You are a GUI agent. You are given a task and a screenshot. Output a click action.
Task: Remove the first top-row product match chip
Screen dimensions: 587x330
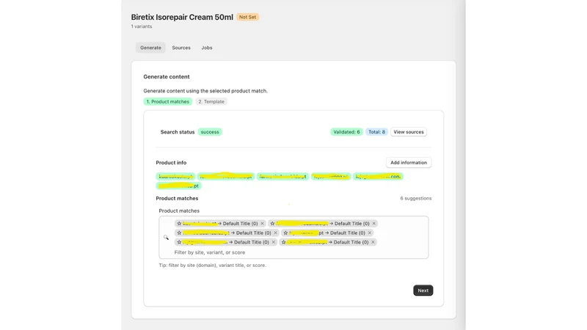[262, 224]
